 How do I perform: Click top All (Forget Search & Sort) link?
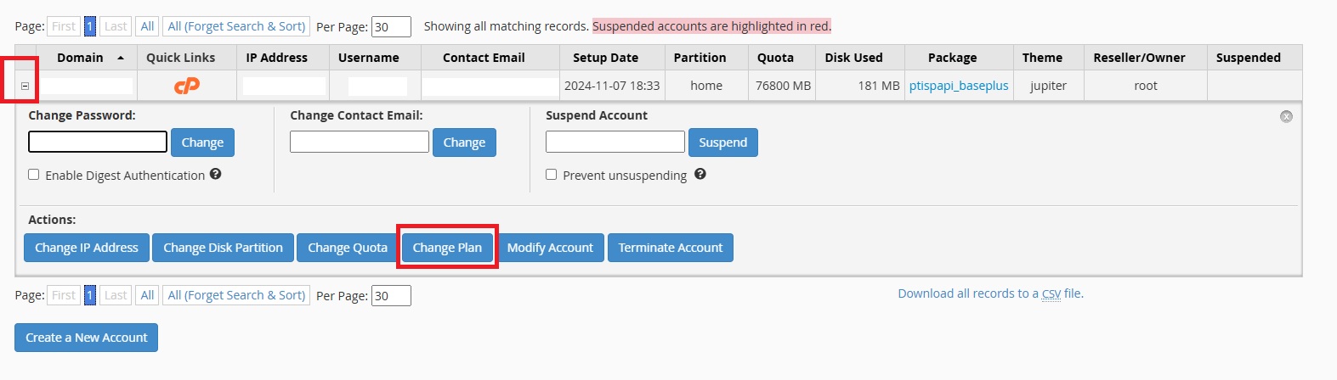(236, 26)
